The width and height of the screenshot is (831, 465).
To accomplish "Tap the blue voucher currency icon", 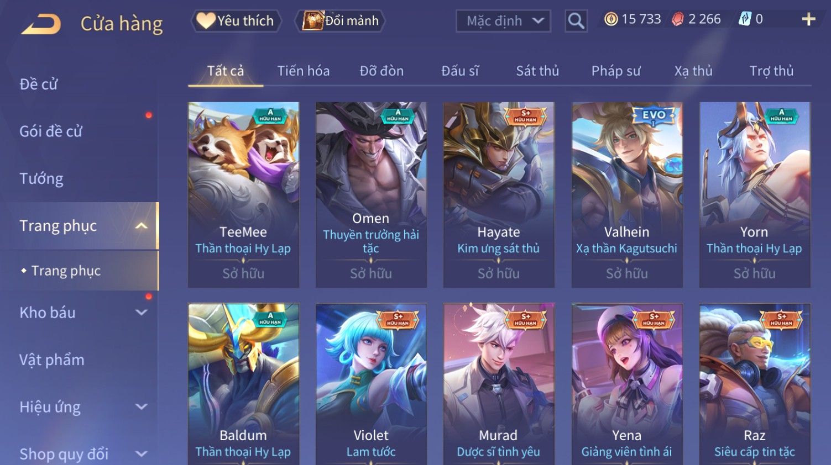I will click(745, 19).
